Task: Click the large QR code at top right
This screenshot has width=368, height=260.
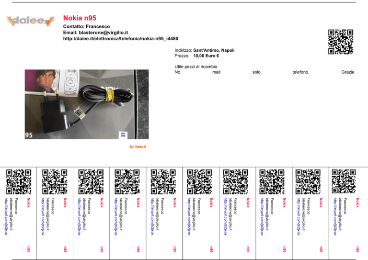Action: [x=341, y=43]
